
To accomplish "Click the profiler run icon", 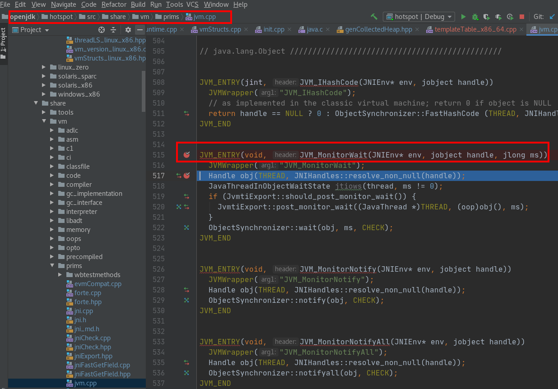I will pyautogui.click(x=498, y=17).
